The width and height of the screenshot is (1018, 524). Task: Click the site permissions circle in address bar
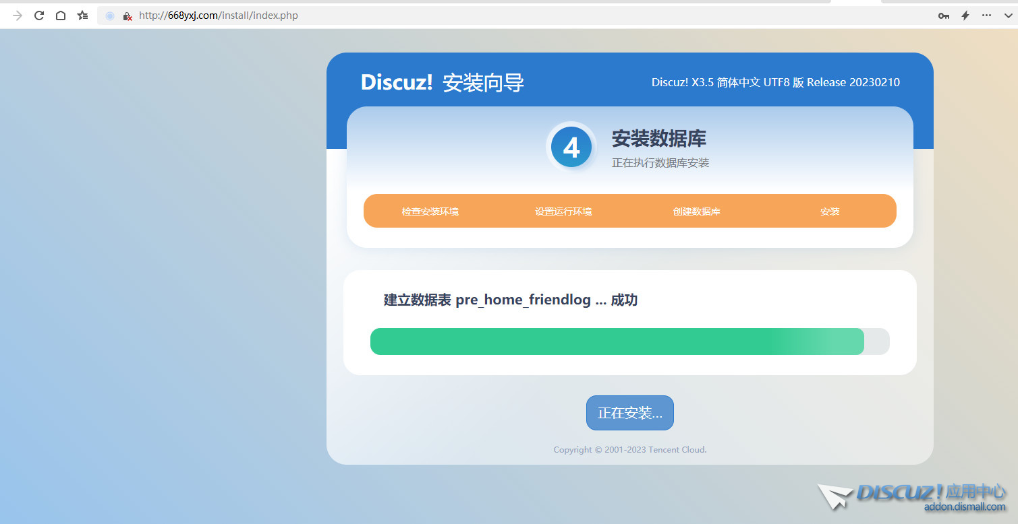(x=109, y=15)
